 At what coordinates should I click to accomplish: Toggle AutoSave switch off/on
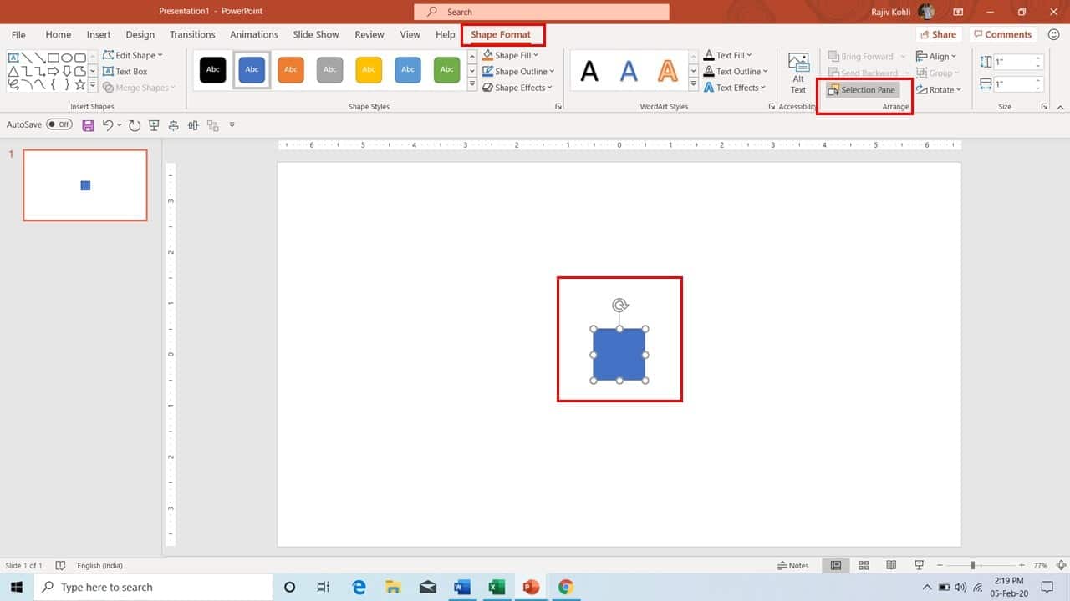[x=59, y=124]
